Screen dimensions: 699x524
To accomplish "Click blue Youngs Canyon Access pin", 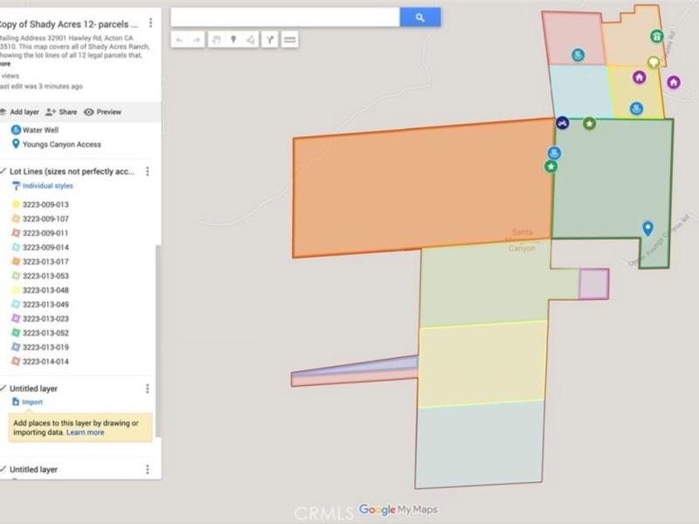I will 647,229.
